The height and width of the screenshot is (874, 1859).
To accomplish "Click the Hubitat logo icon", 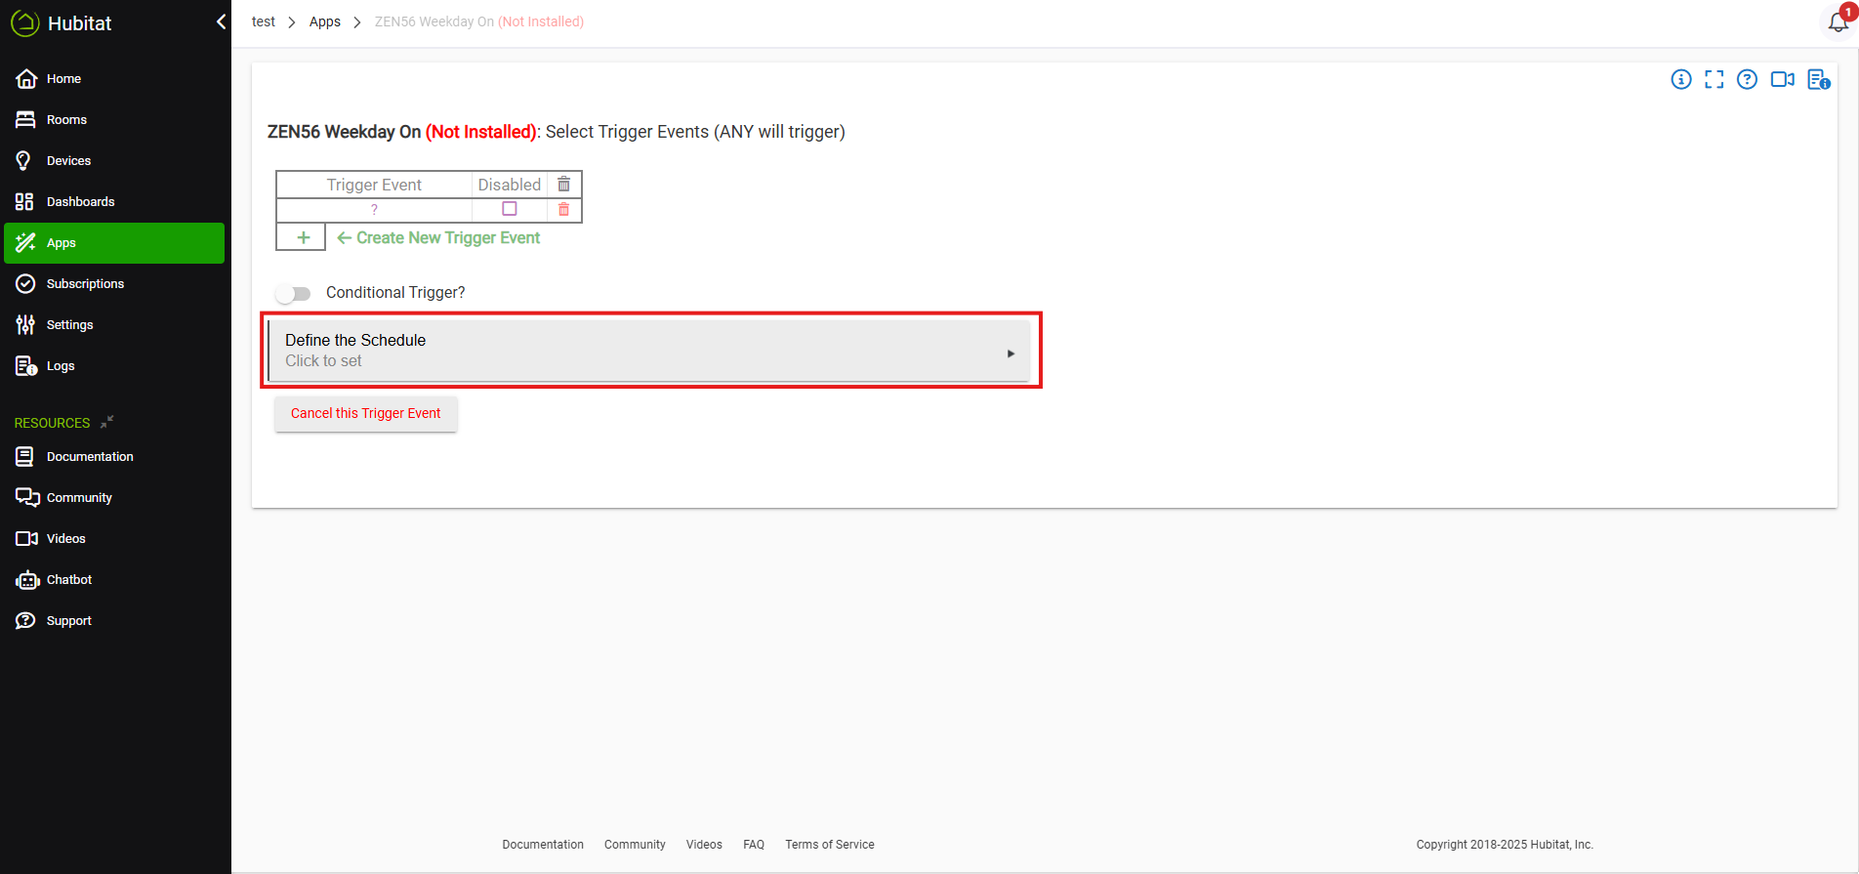I will click(x=25, y=22).
